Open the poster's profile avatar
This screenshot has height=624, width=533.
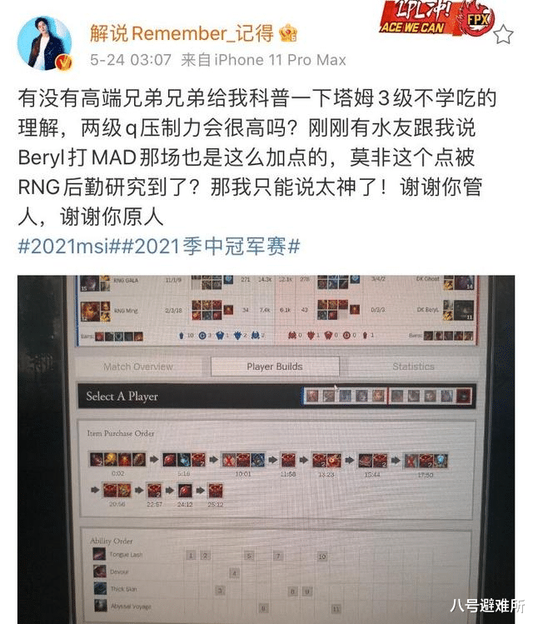pyautogui.click(x=44, y=43)
